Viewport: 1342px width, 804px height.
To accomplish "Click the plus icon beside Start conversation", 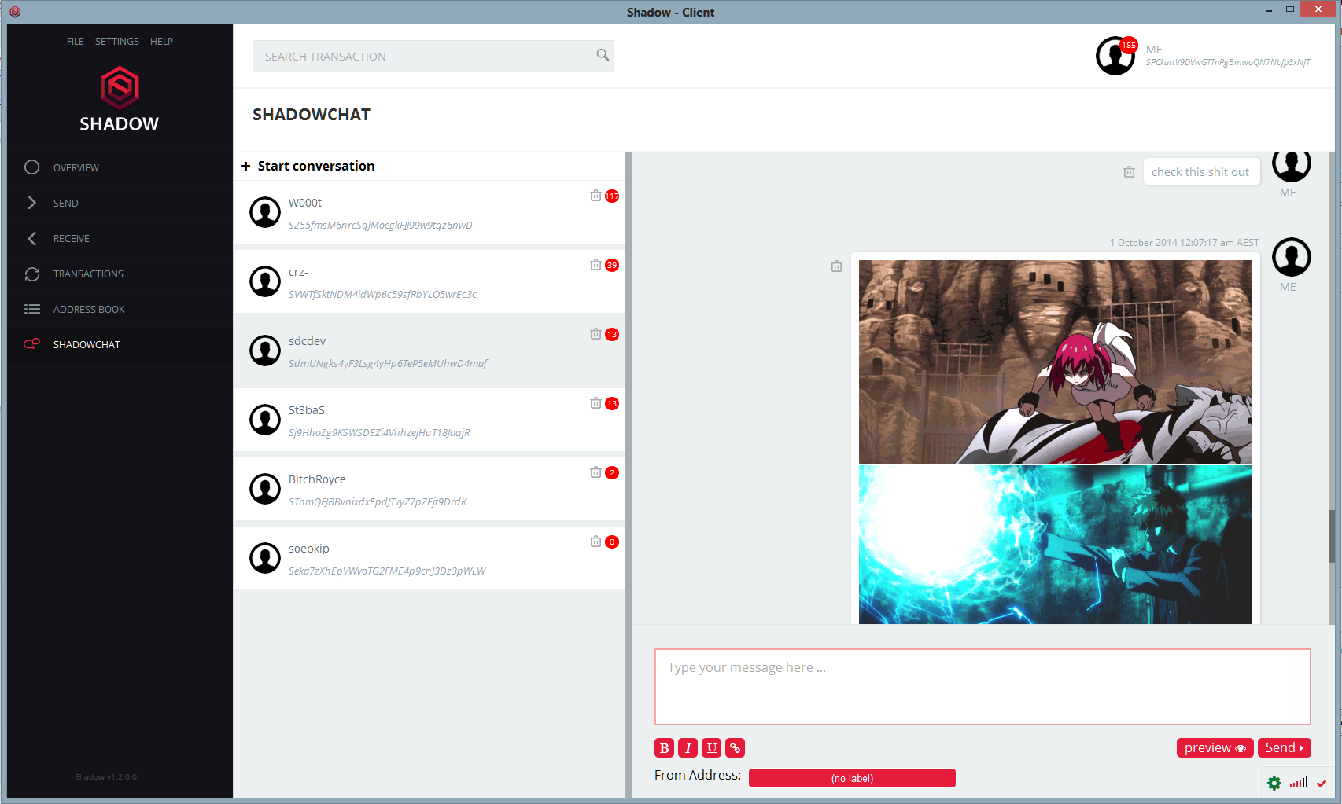I will (245, 166).
